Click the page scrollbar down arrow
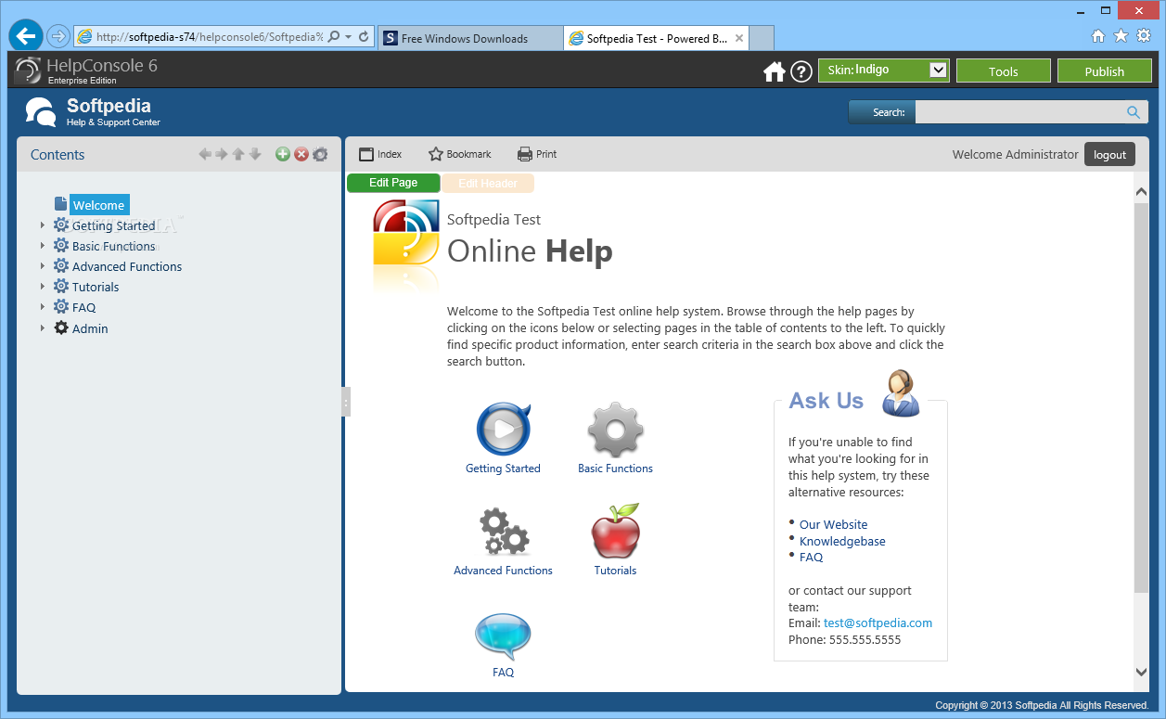 (1141, 672)
